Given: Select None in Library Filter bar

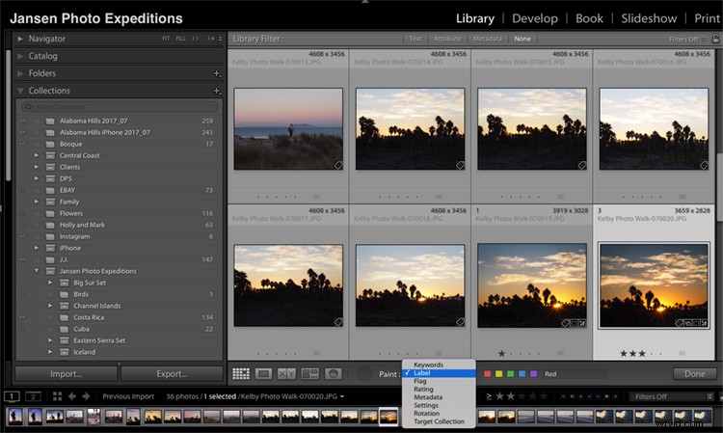Looking at the screenshot, I should (x=522, y=39).
